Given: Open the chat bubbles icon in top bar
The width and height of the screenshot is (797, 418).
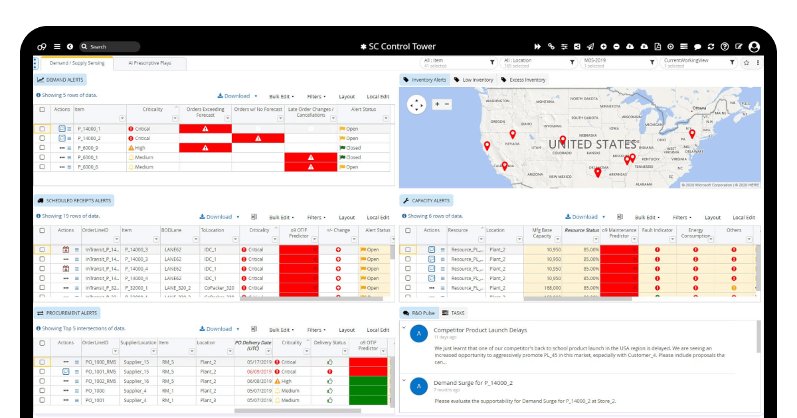Looking at the screenshot, I should (x=698, y=46).
